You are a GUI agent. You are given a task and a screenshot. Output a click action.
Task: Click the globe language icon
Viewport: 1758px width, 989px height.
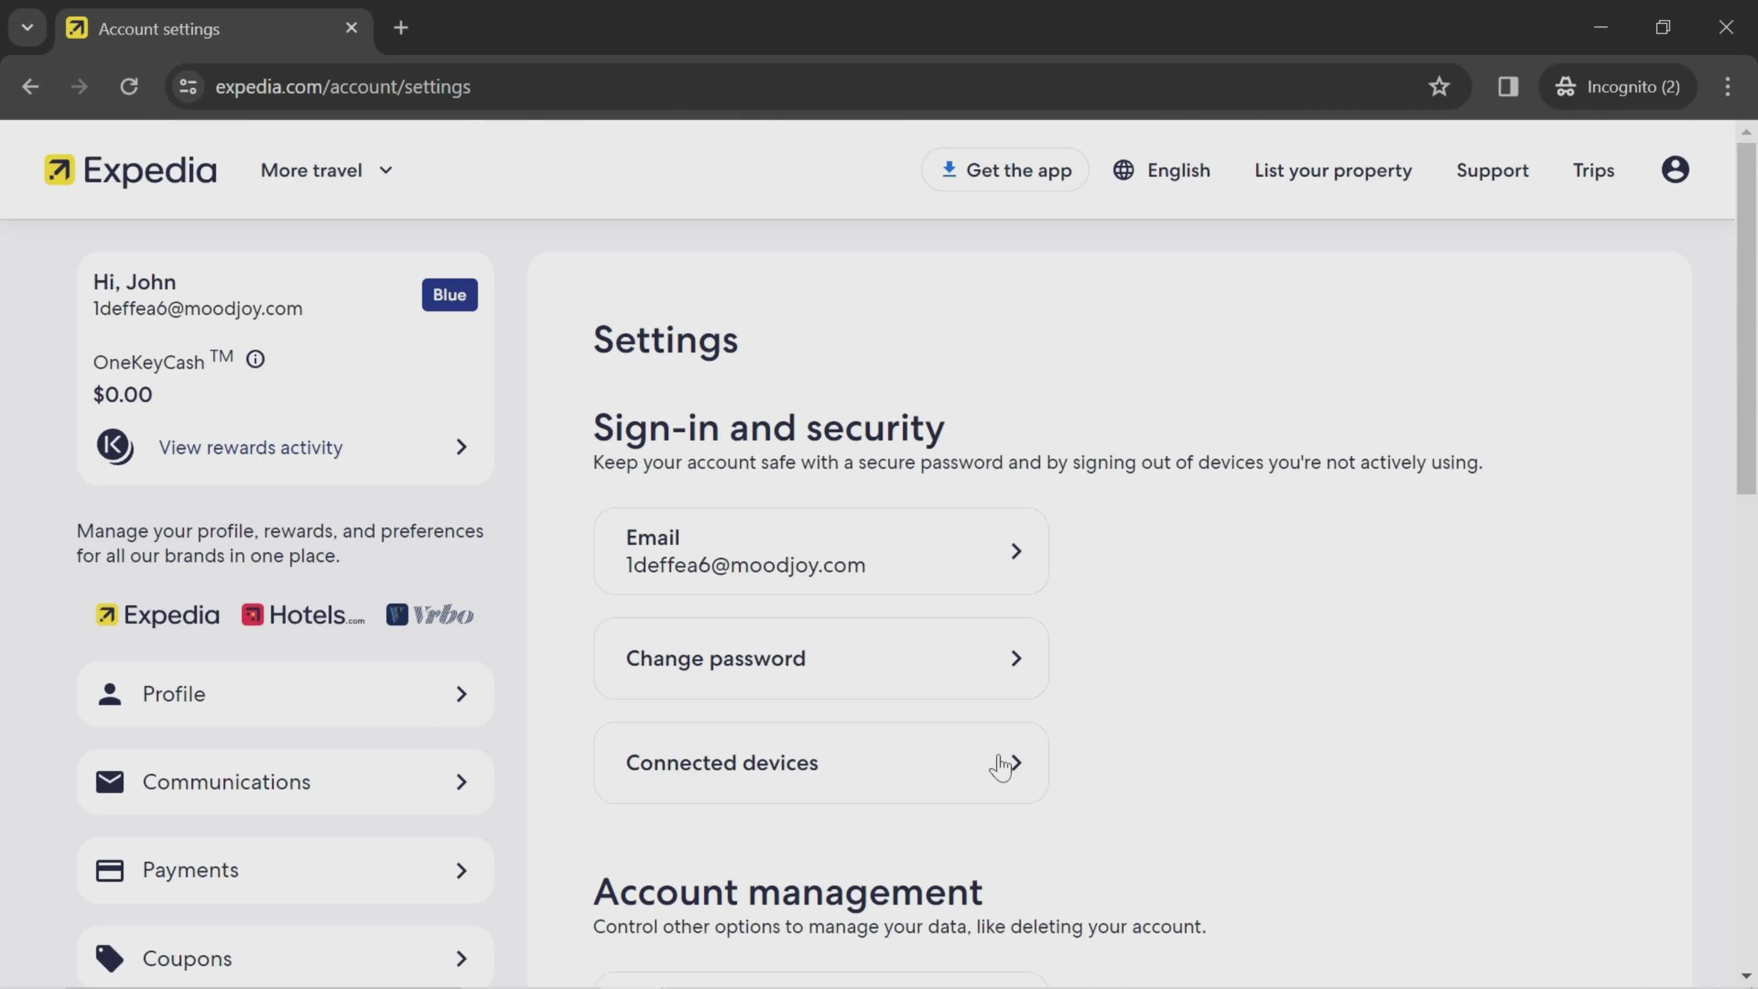(x=1123, y=170)
